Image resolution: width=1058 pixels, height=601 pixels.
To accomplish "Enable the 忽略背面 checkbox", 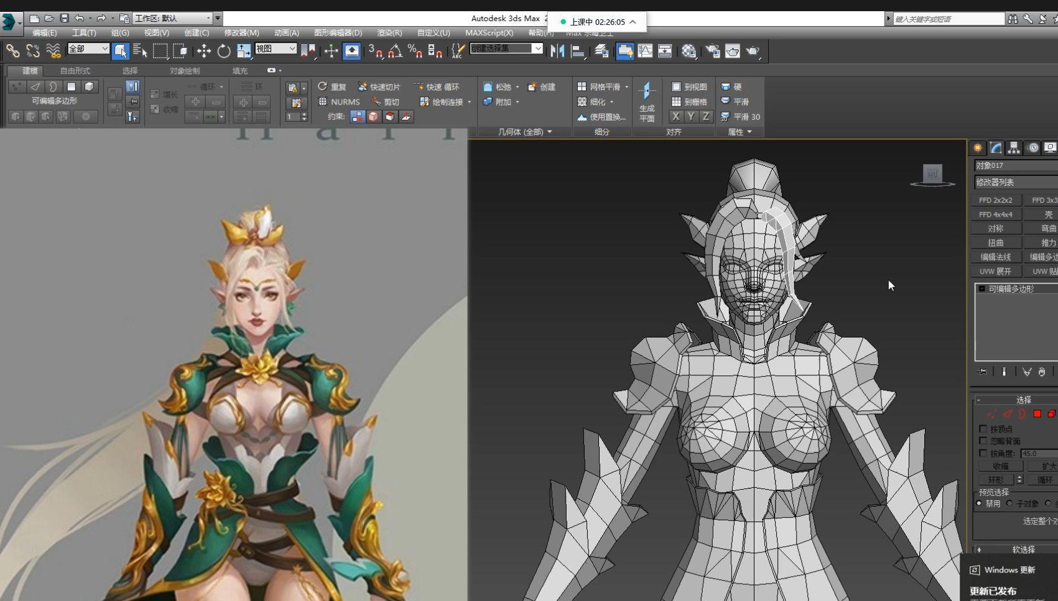I will [x=983, y=441].
